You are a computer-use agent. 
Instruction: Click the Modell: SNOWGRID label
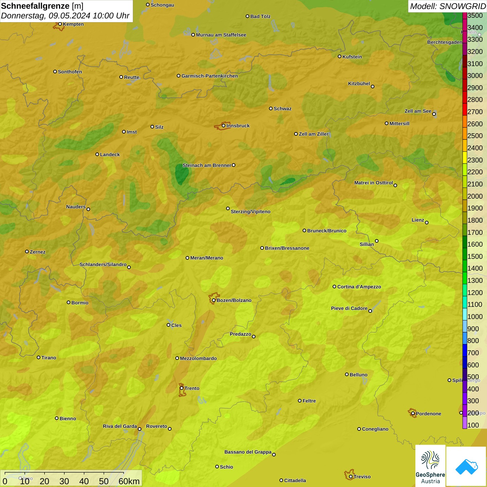coord(448,6)
